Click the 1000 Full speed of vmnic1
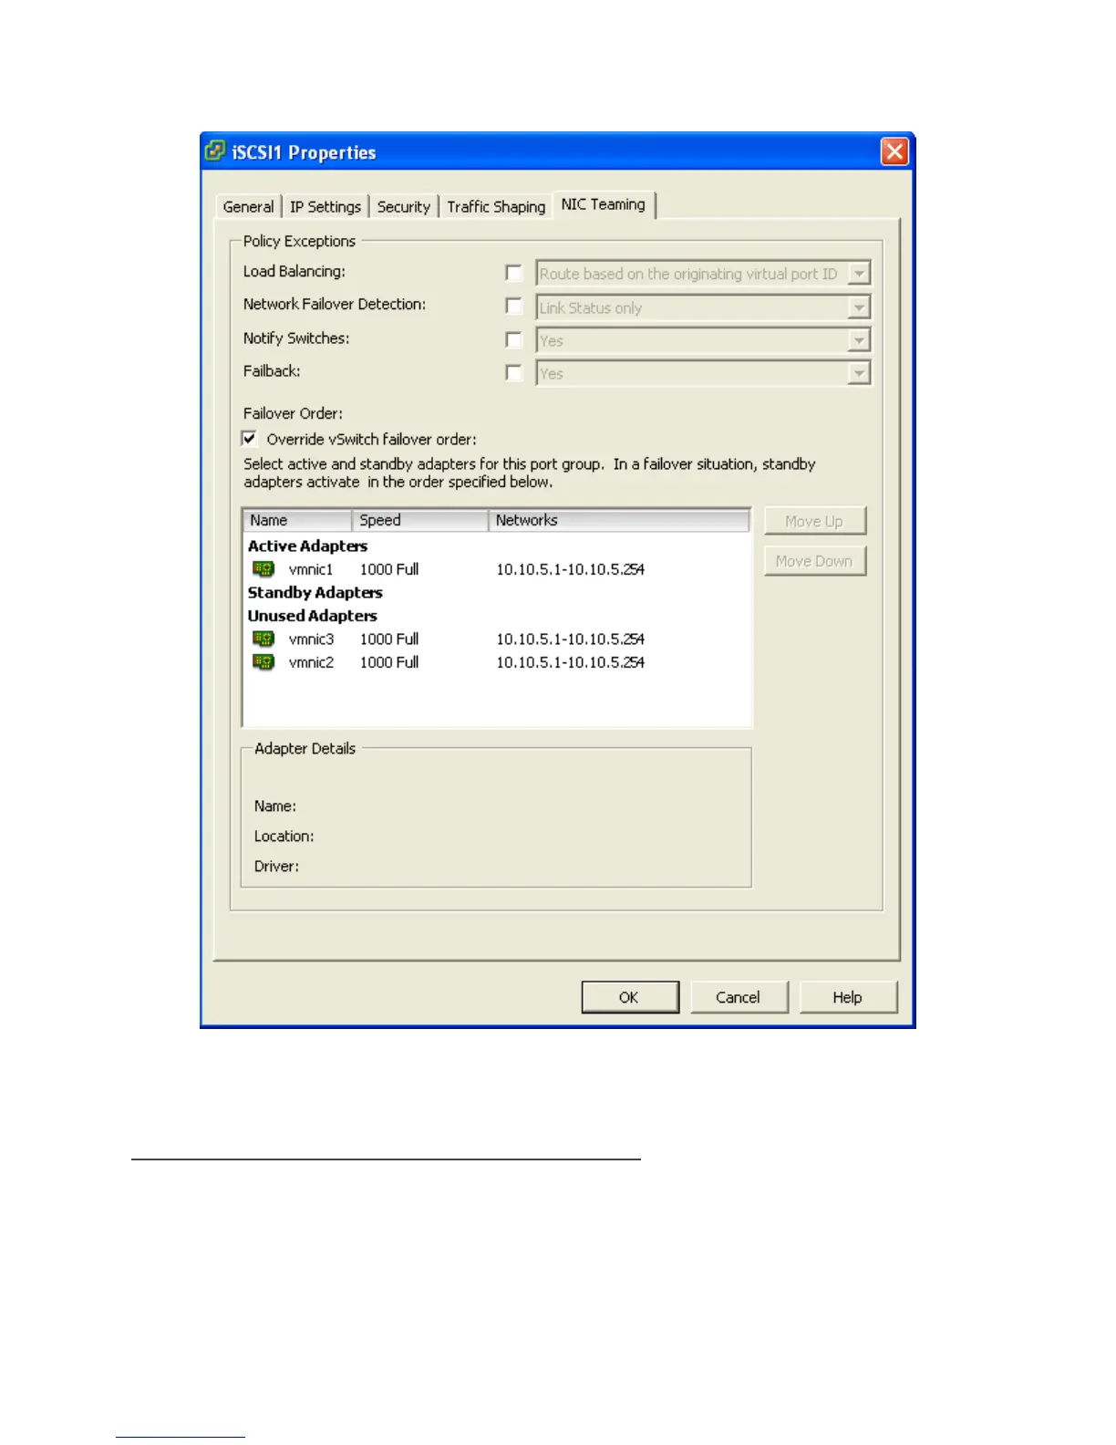Viewport: 1116px width, 1445px height. pos(389,569)
